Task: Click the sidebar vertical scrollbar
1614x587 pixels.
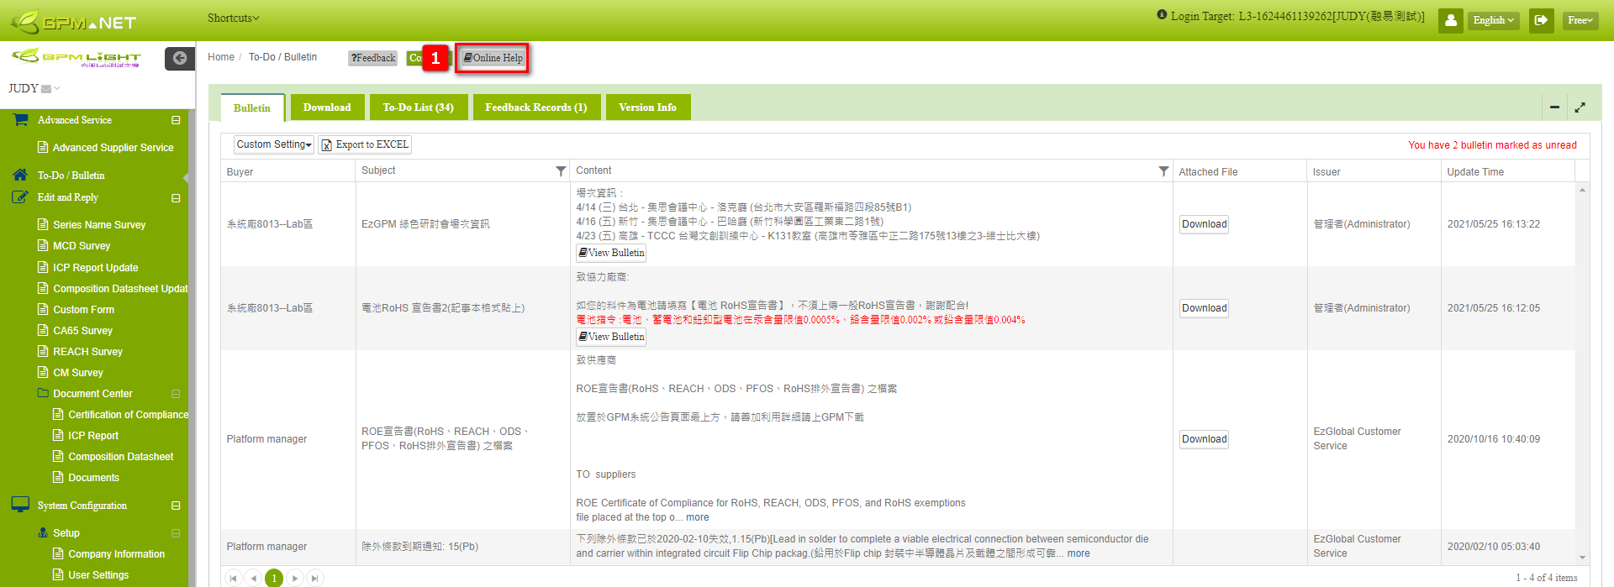Action: 192,348
